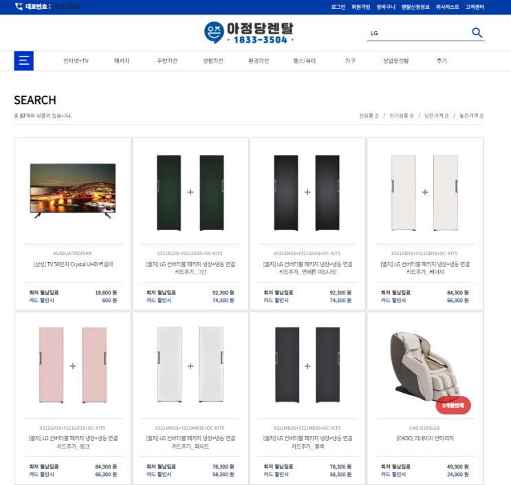The width and height of the screenshot is (511, 485).
Task: Select the 인터넷+TV menu
Action: click(76, 61)
